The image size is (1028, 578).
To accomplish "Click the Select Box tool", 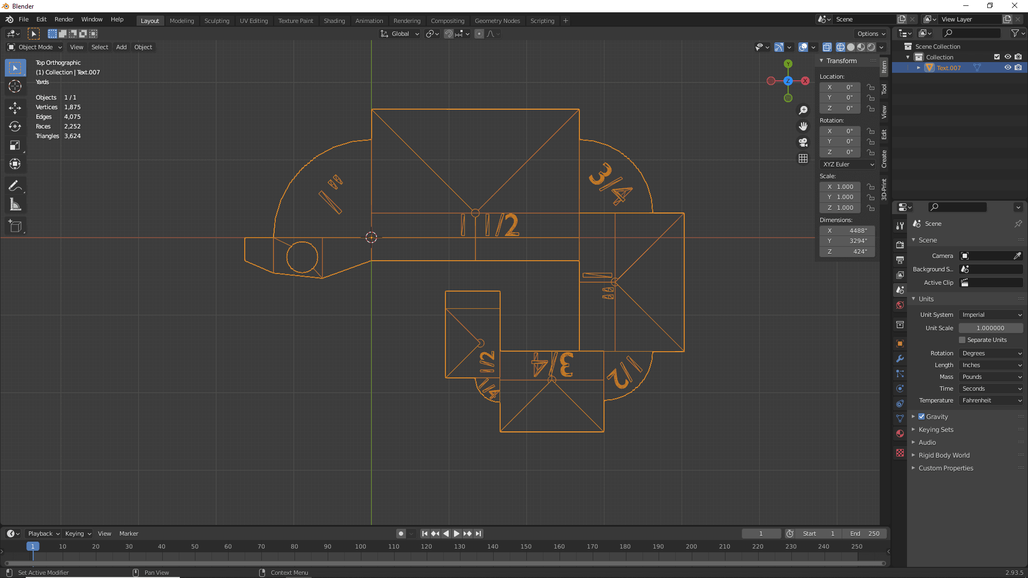I will pyautogui.click(x=15, y=68).
